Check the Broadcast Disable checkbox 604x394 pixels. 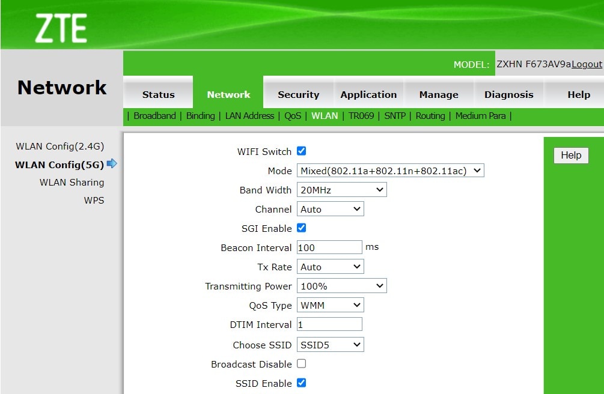302,363
